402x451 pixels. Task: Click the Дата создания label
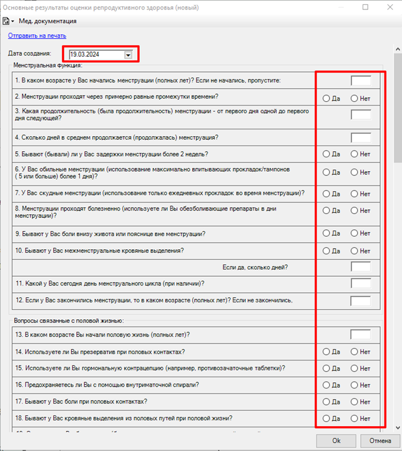(x=29, y=54)
